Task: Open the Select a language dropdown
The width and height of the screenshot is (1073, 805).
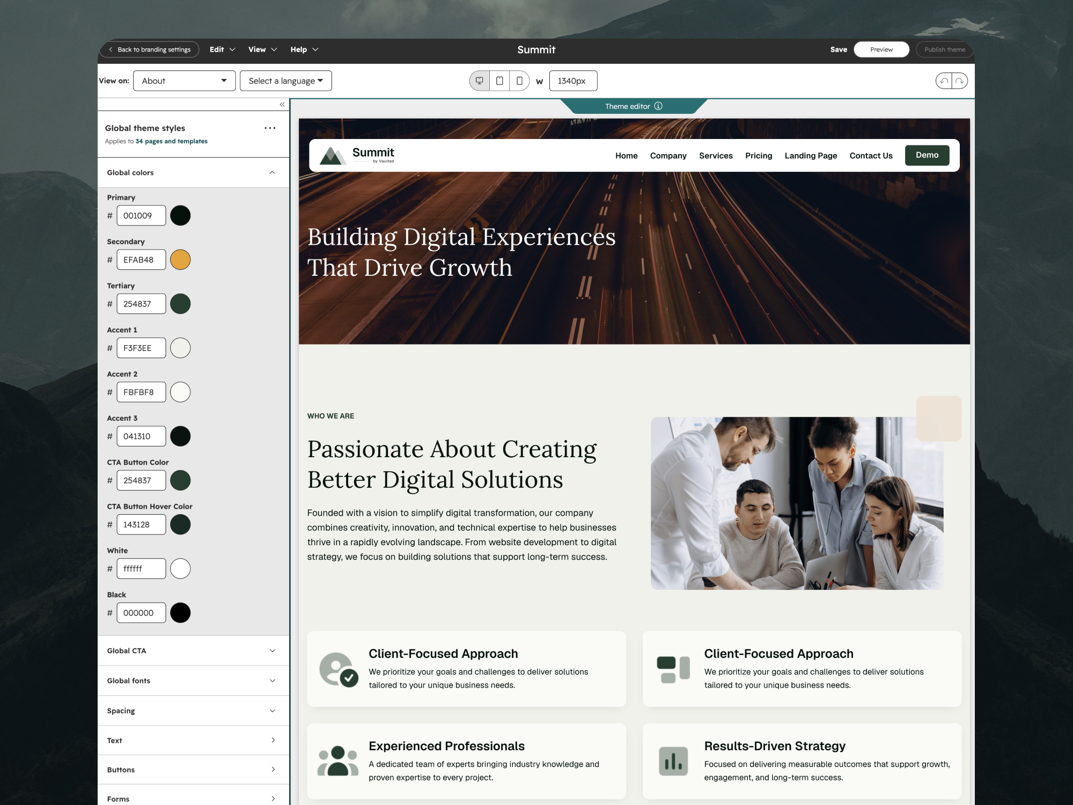Action: (x=286, y=81)
